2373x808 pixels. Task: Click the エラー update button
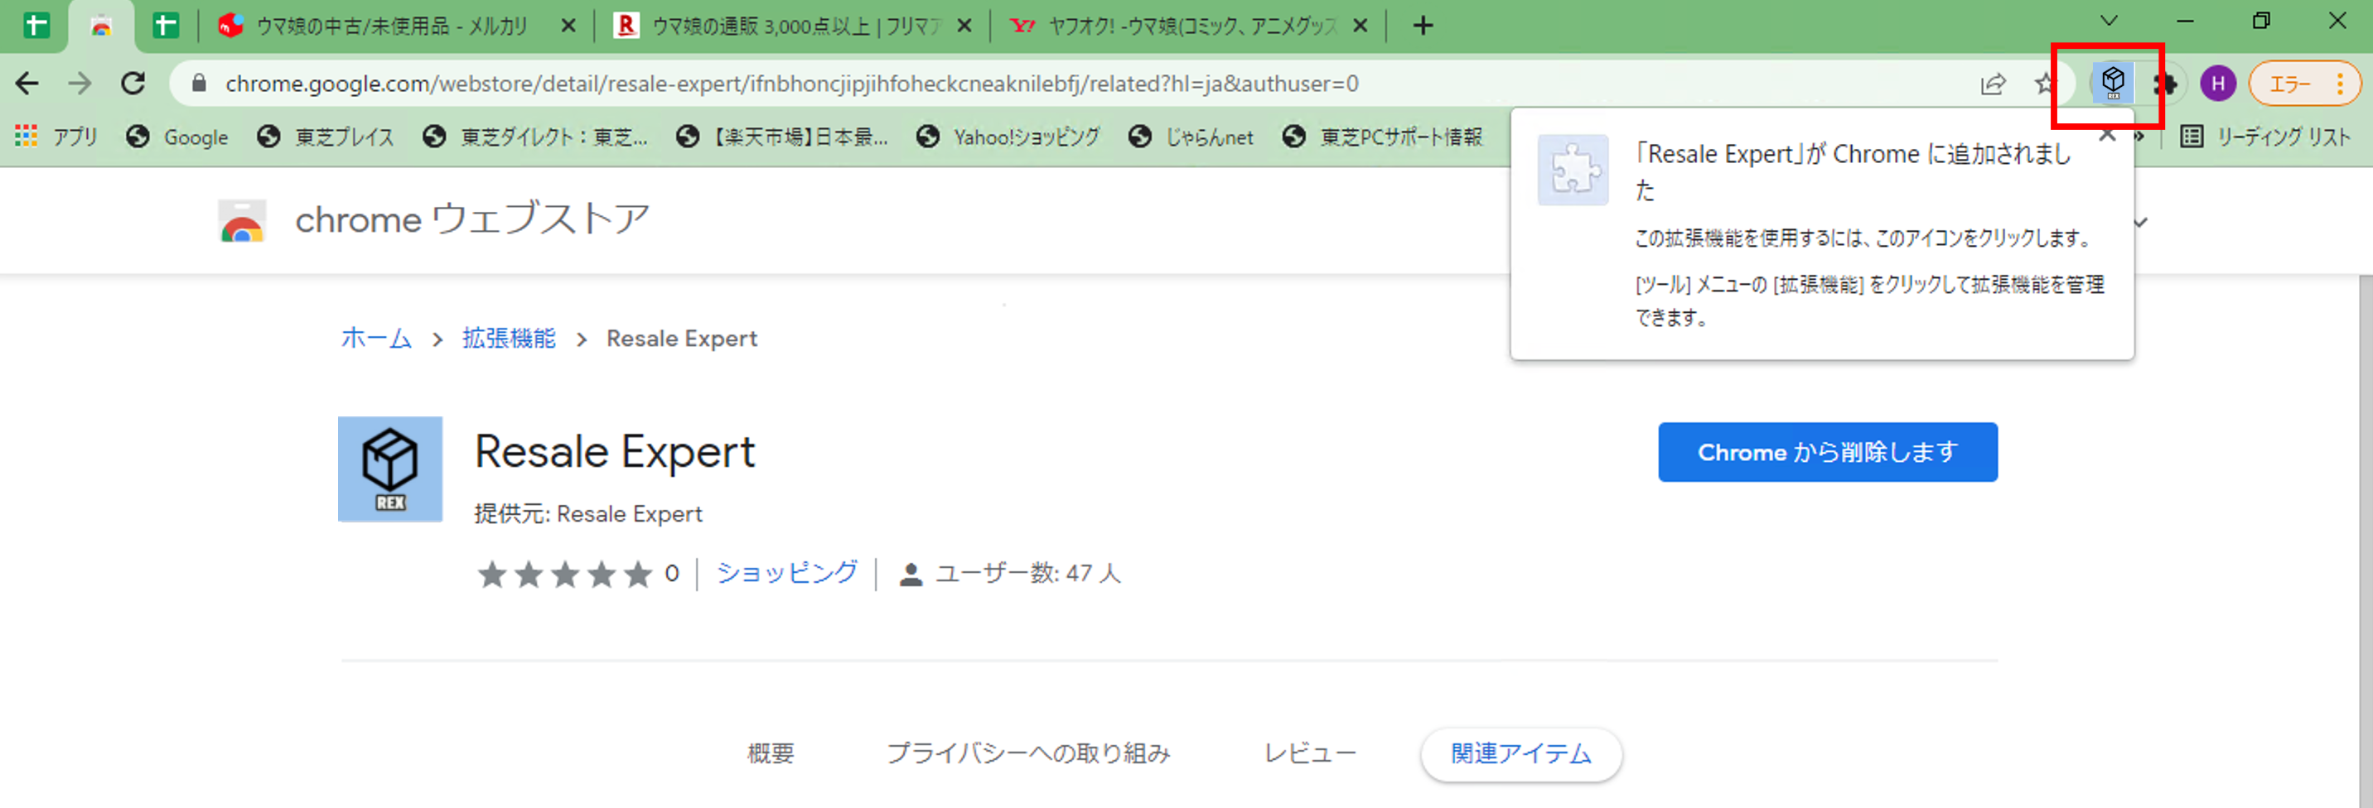(x=2305, y=84)
